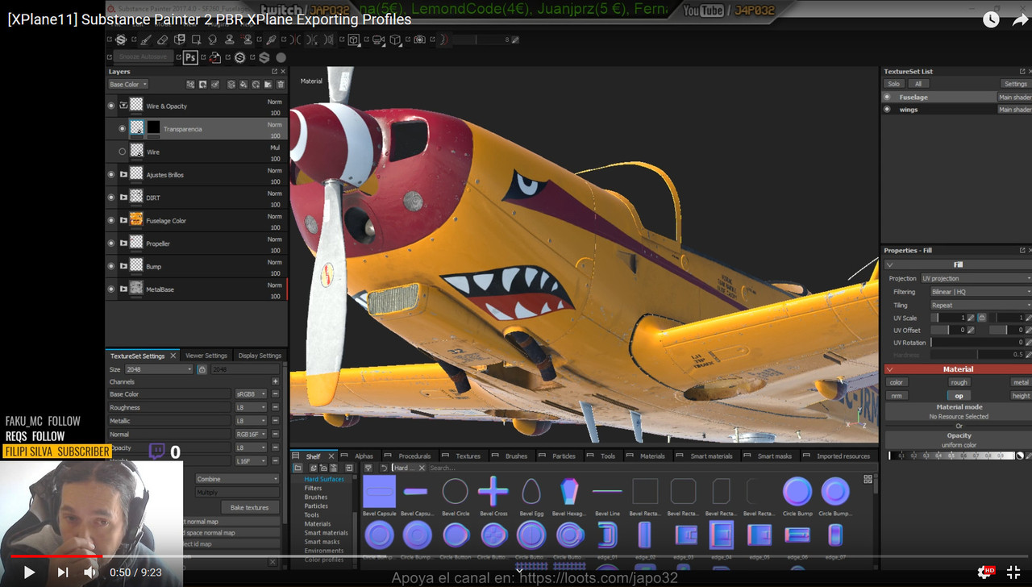
Task: Switch to the Display Settings tab
Action: point(260,356)
